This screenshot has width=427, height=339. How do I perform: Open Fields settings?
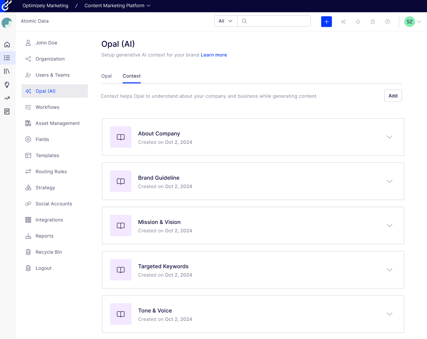click(55, 139)
